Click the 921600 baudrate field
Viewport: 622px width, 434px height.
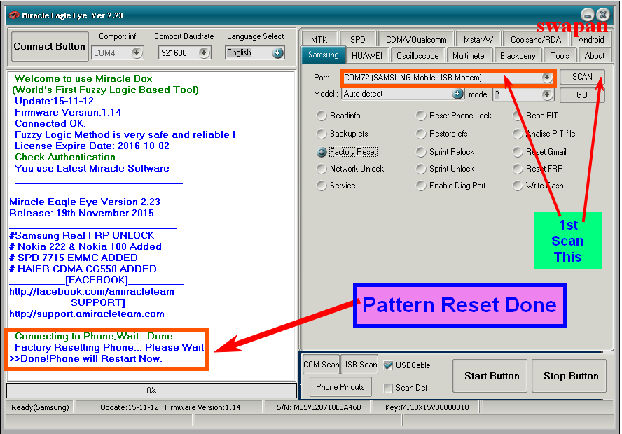[x=184, y=52]
